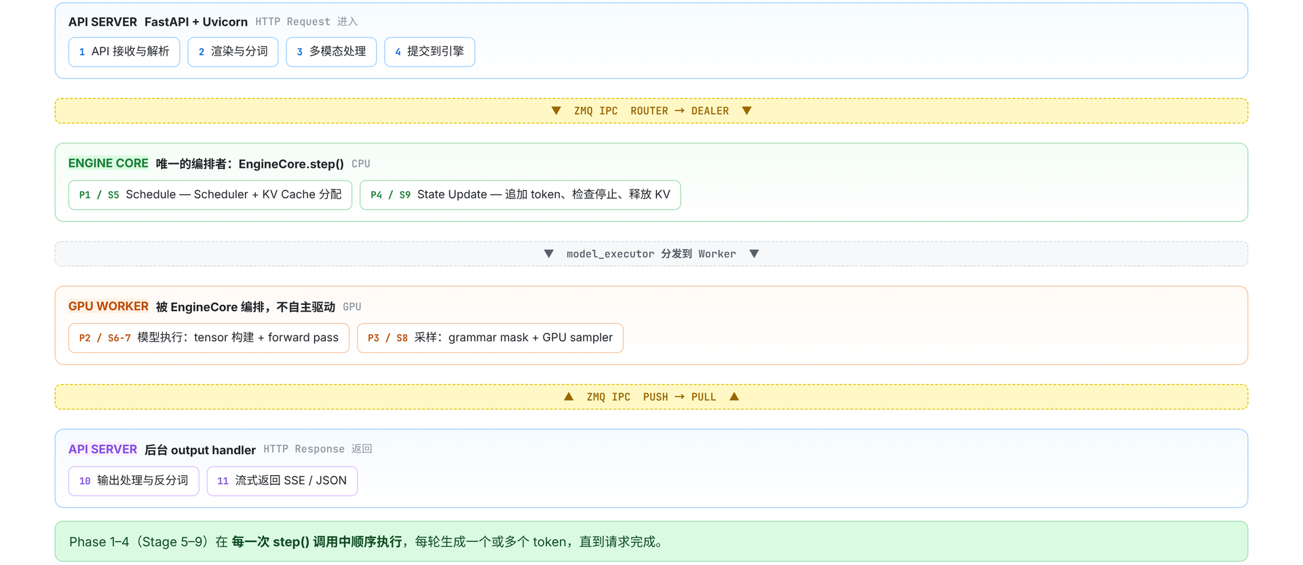The image size is (1303, 565).
Task: Click the '唯一的编排者：EngineCore.step()' text
Action: tap(250, 164)
